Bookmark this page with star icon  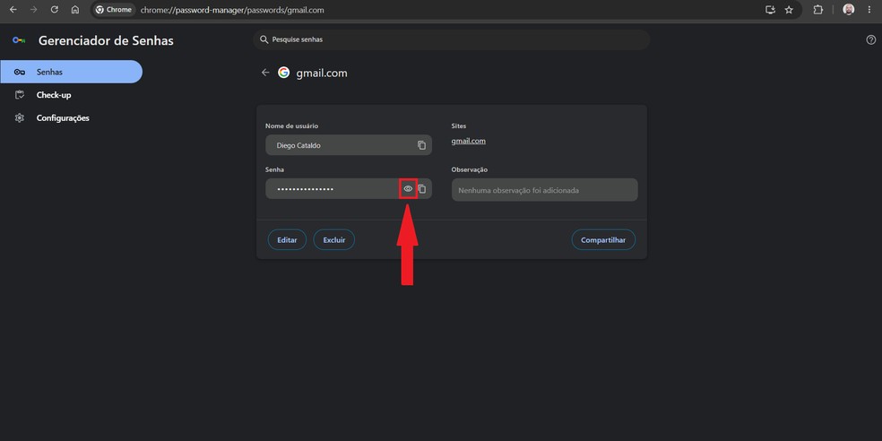pyautogui.click(x=789, y=10)
